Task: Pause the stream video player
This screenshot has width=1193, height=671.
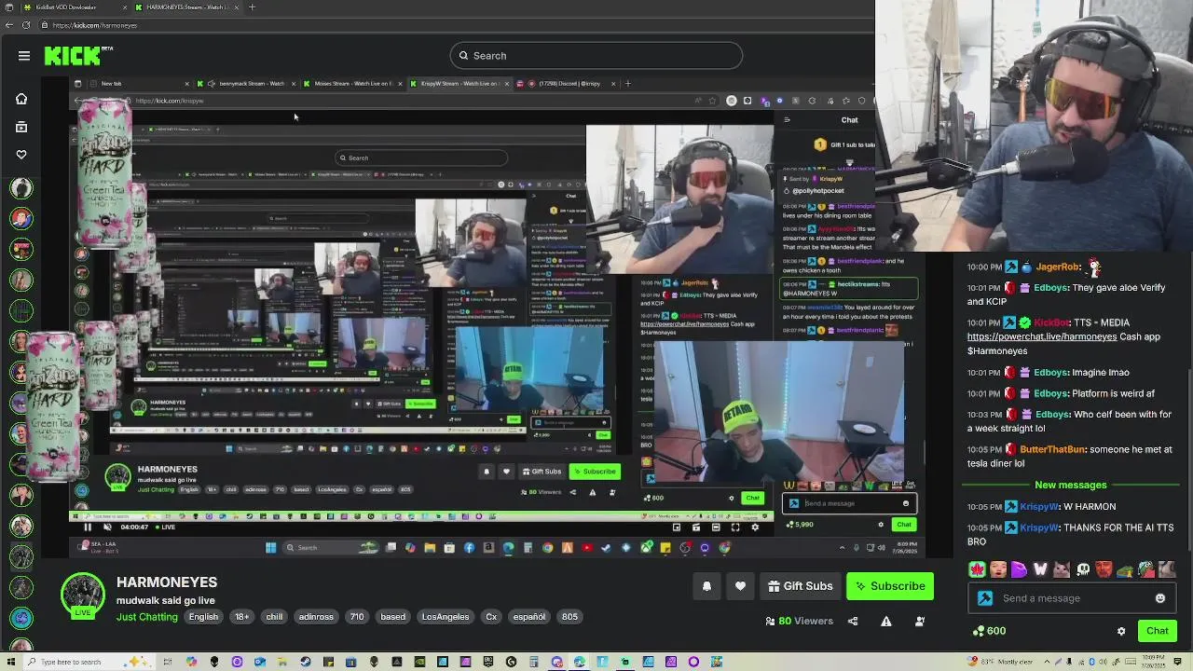Action: [88, 527]
